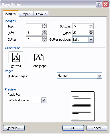Decrease the Bottom margin with down arrow
The height and width of the screenshot is (134, 110).
click(x=91, y=27)
